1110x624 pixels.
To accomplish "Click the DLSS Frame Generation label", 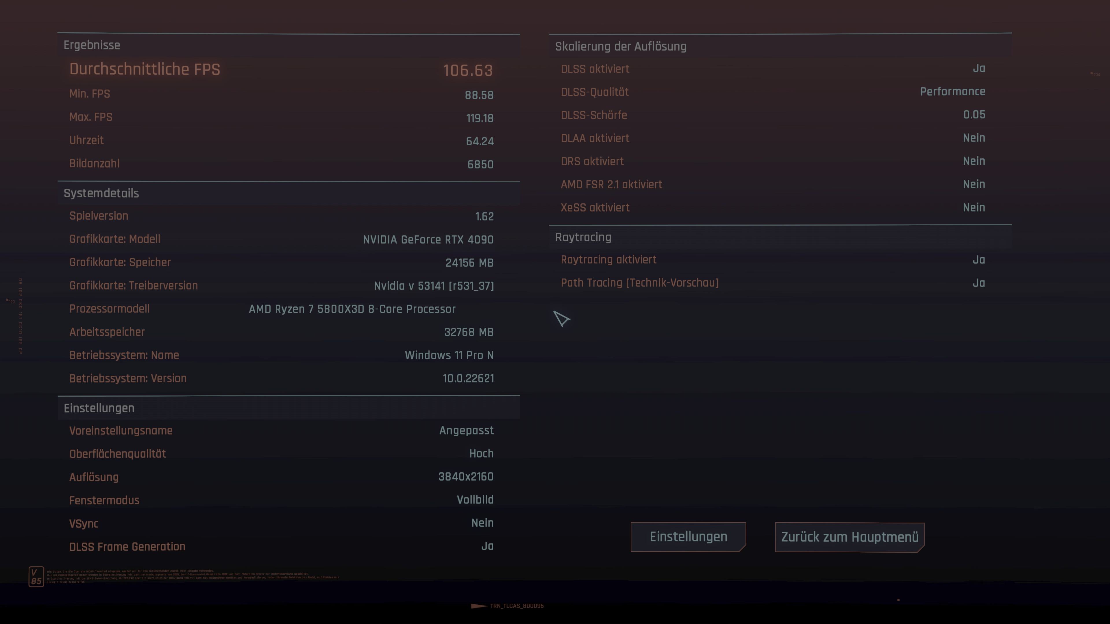I will click(127, 547).
